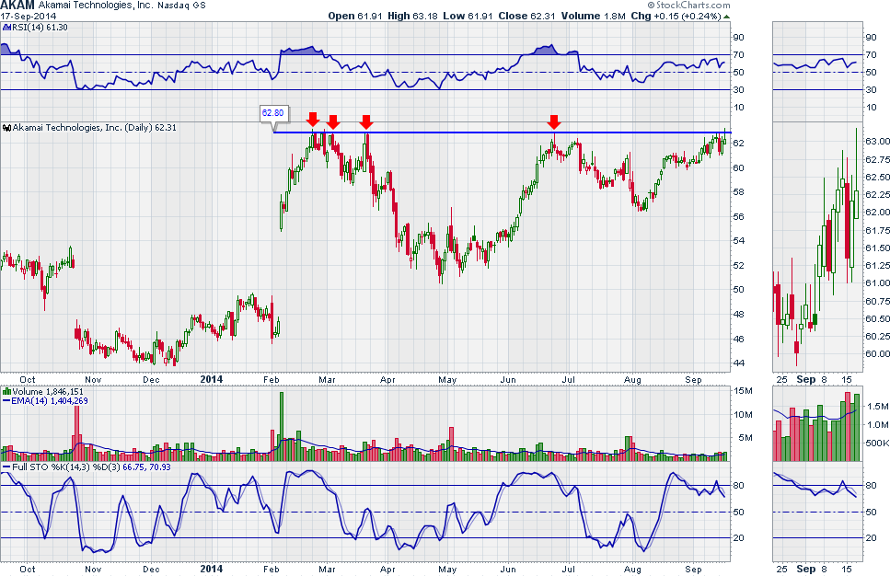Click the Feb label under the price chart
The image size is (890, 576).
coord(272,380)
